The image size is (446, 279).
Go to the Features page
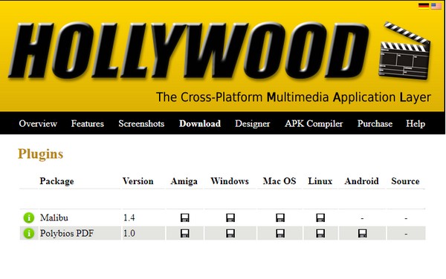coord(87,123)
